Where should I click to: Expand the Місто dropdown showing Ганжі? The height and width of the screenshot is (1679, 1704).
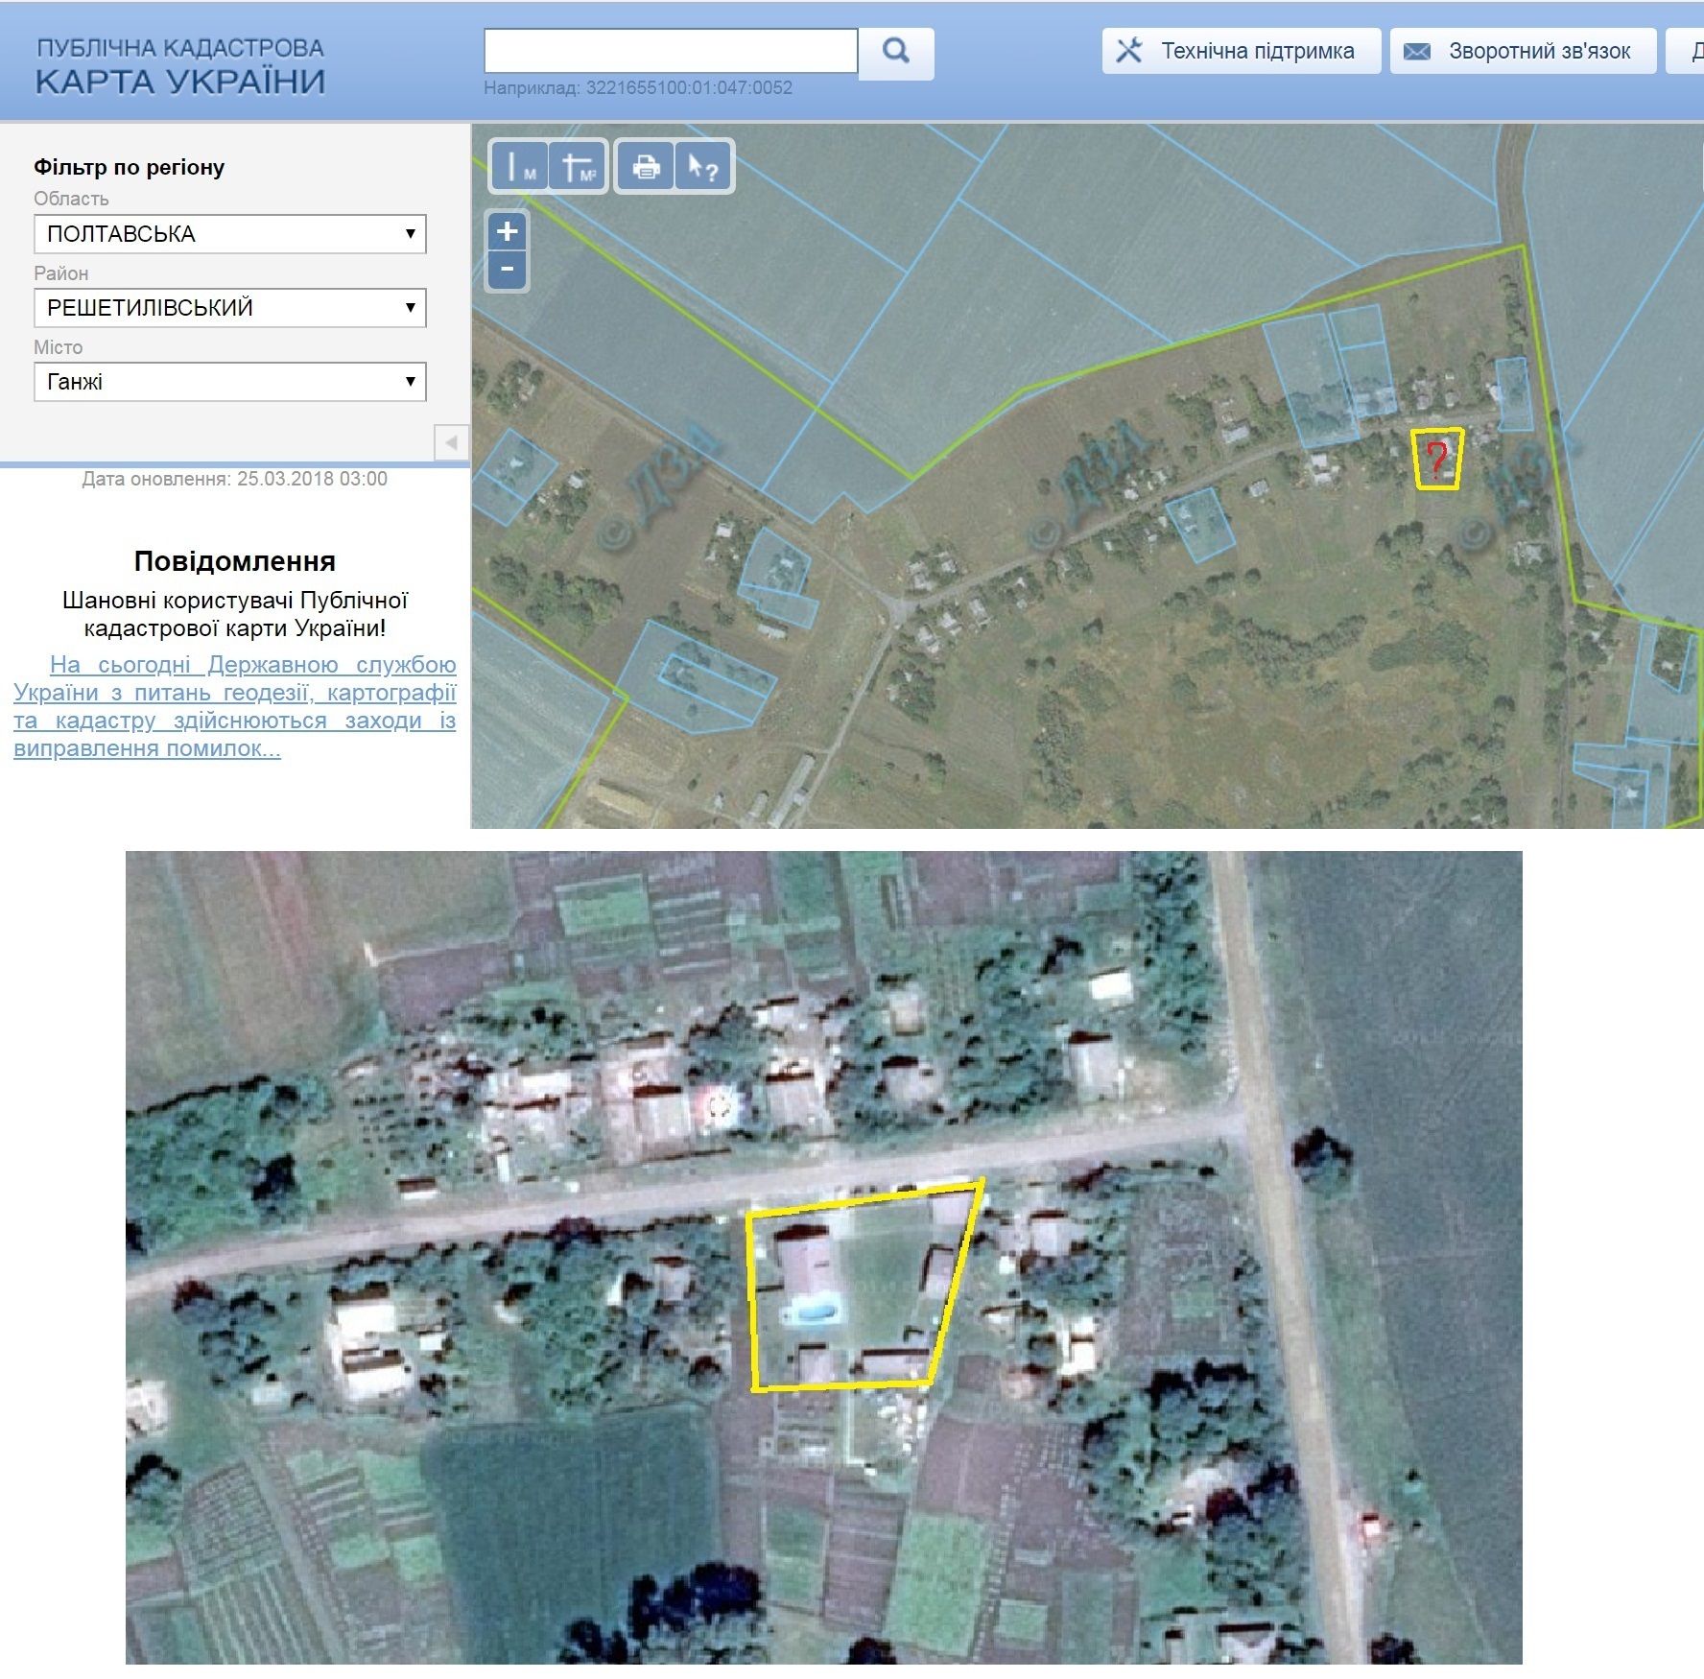[230, 382]
